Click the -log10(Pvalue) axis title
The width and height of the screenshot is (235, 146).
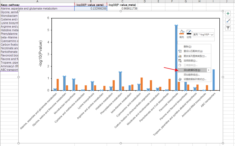point(40,54)
